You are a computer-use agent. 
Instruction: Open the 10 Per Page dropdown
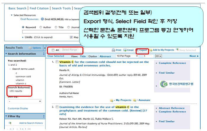[x=127, y=56]
